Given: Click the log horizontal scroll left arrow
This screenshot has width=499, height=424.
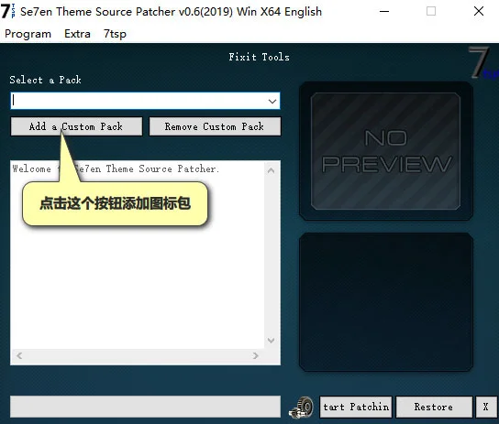Looking at the screenshot, I should point(19,355).
